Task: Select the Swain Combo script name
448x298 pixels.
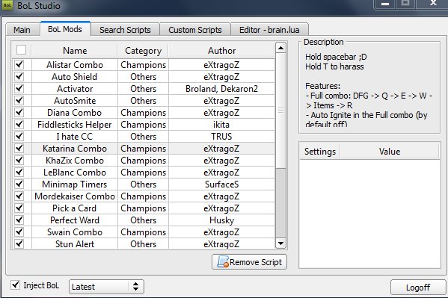Action: [75, 232]
